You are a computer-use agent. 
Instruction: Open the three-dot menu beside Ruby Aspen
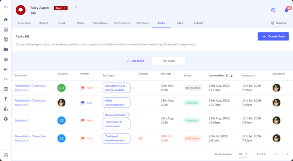[76, 8]
